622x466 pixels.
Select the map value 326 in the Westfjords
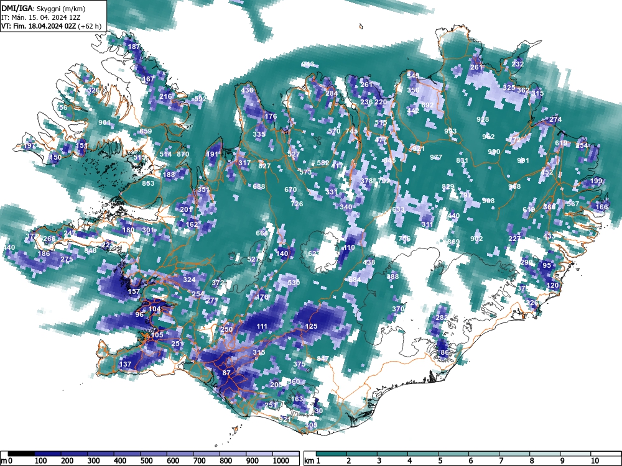pos(93,90)
